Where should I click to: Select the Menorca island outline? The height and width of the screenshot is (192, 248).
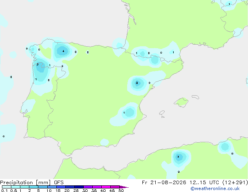[x=195, y=97]
